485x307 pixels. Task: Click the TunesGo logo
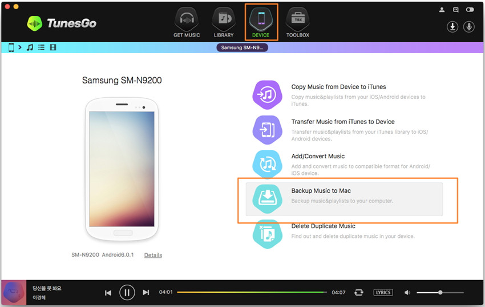click(62, 23)
